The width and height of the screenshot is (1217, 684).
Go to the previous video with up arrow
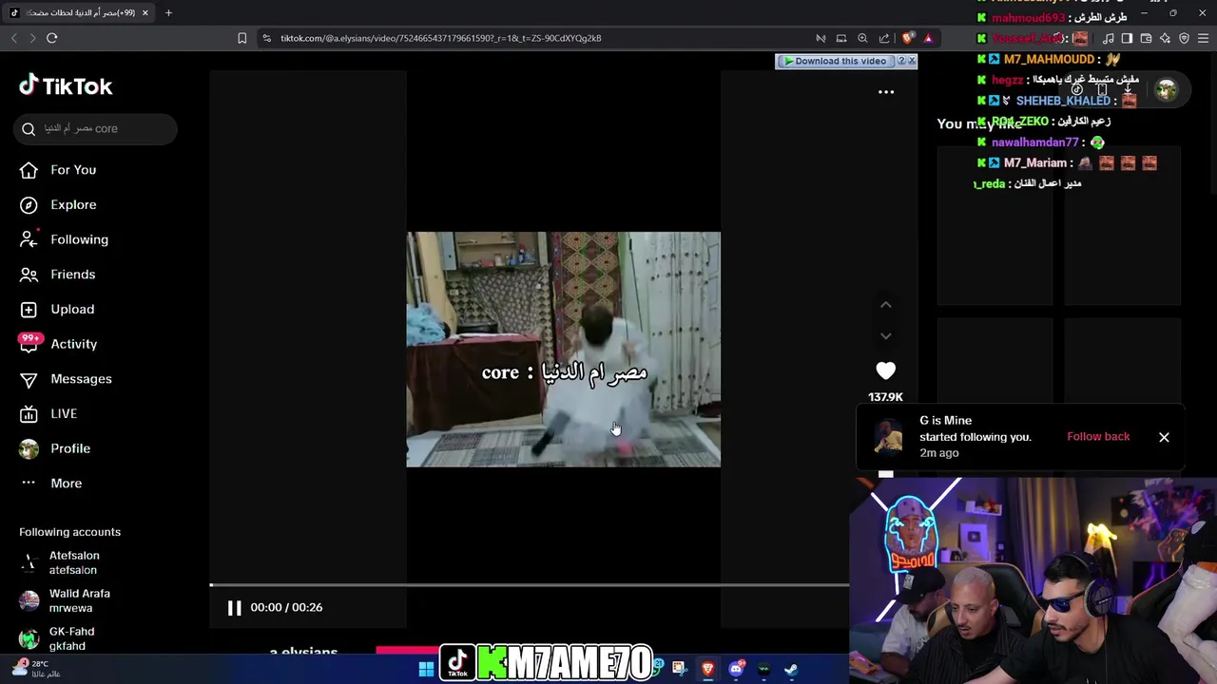885,305
